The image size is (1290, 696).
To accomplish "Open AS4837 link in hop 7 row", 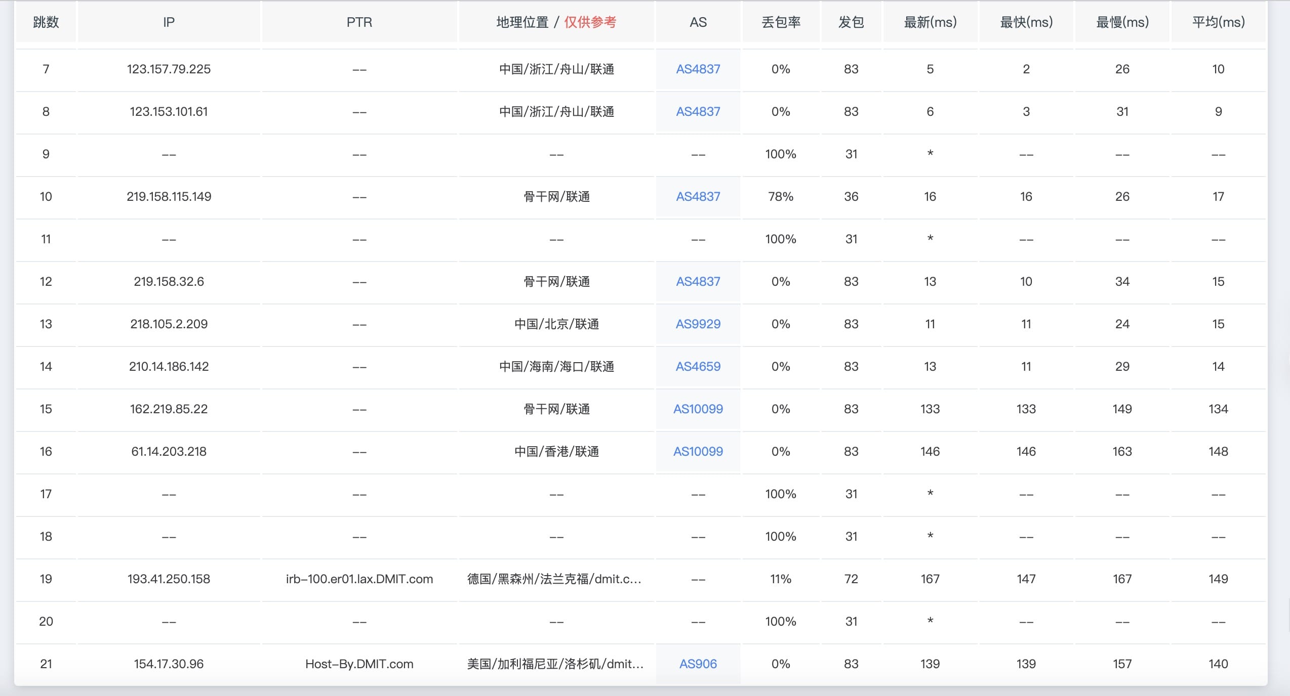I will [x=698, y=69].
